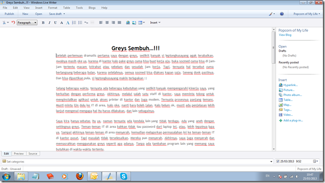The image size is (325, 183).
Task: Open the Blogs menu
Action: pos(92,8)
